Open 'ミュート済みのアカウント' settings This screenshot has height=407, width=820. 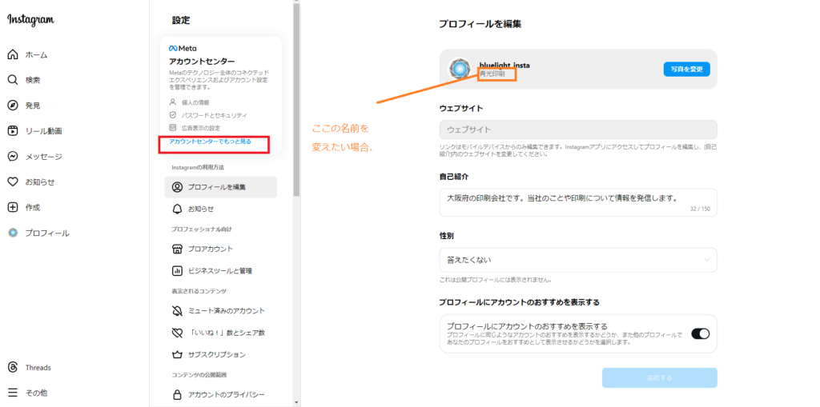point(226,310)
